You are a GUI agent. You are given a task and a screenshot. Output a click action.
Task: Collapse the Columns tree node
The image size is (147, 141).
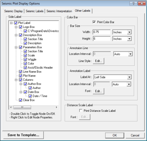tap(16, 80)
